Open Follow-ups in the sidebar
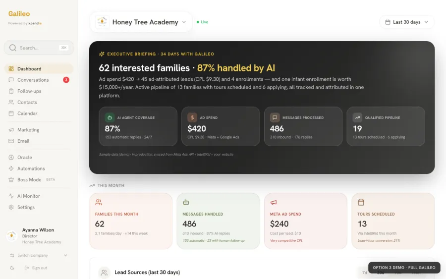 [39, 91]
